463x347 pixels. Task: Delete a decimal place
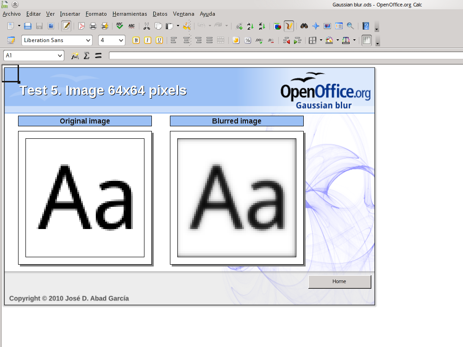[271, 40]
